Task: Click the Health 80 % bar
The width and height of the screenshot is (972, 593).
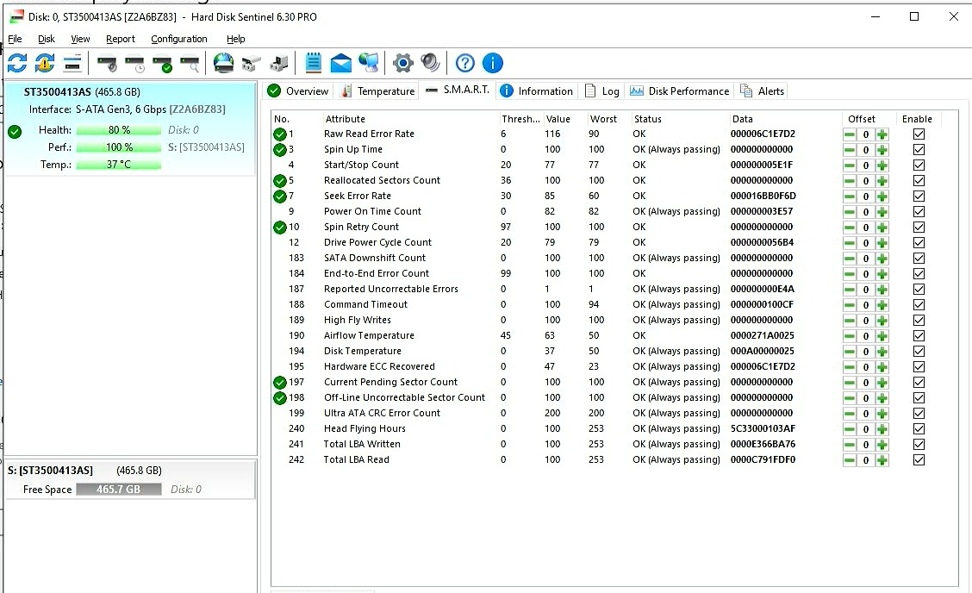Action: 118,130
